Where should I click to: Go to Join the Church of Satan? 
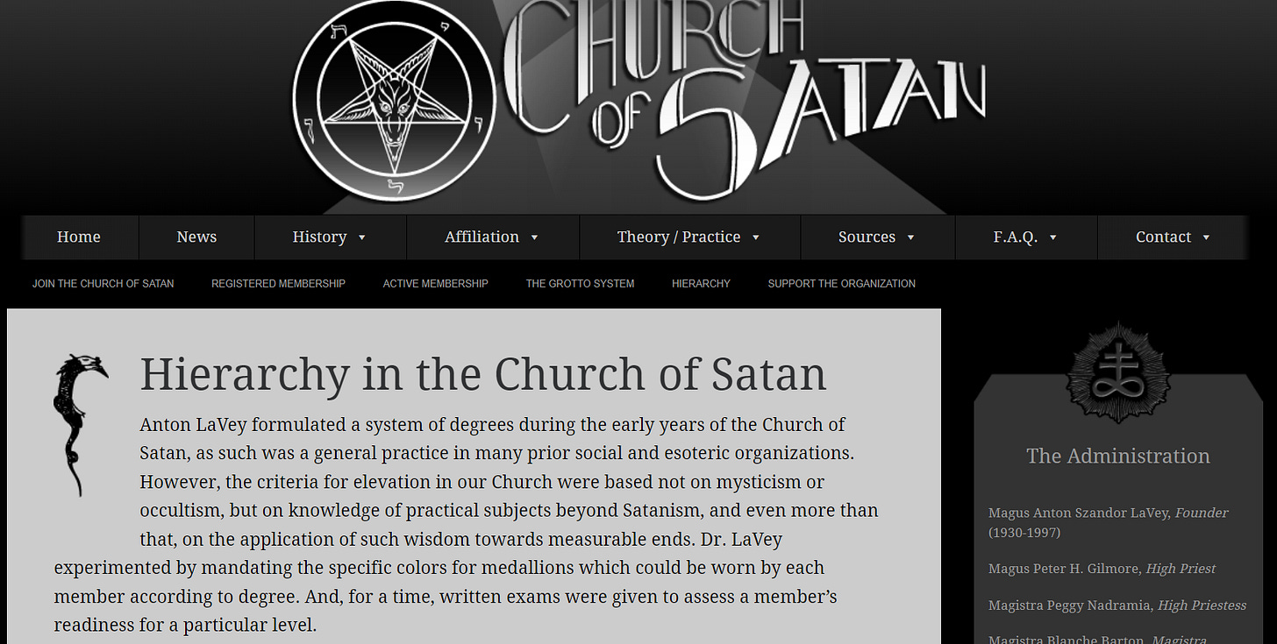(x=103, y=284)
